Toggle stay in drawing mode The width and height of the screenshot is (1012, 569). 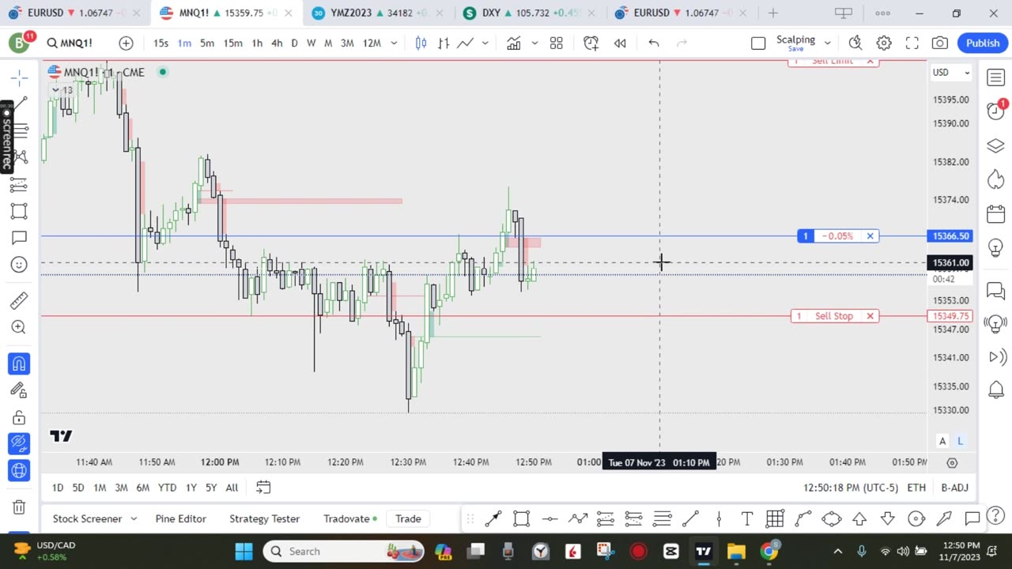click(x=20, y=390)
